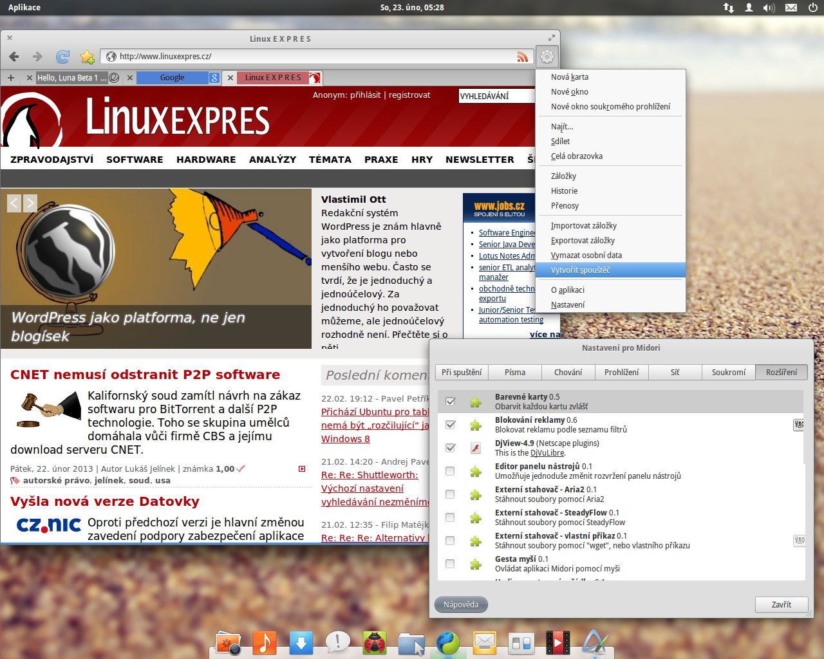Open a new tab with the plus icon

11,78
